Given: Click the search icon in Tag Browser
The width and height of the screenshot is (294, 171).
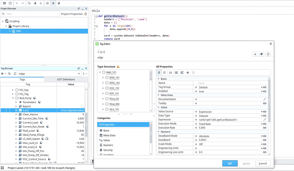Looking at the screenshot, I should [x=9, y=74].
